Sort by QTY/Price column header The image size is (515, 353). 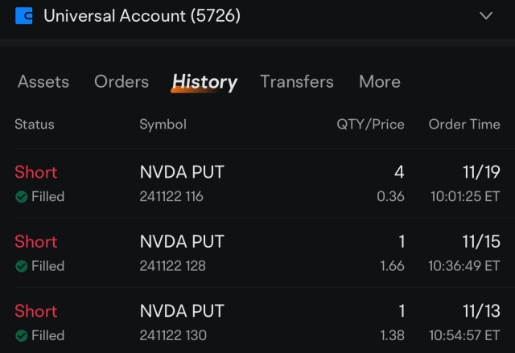[x=370, y=125]
